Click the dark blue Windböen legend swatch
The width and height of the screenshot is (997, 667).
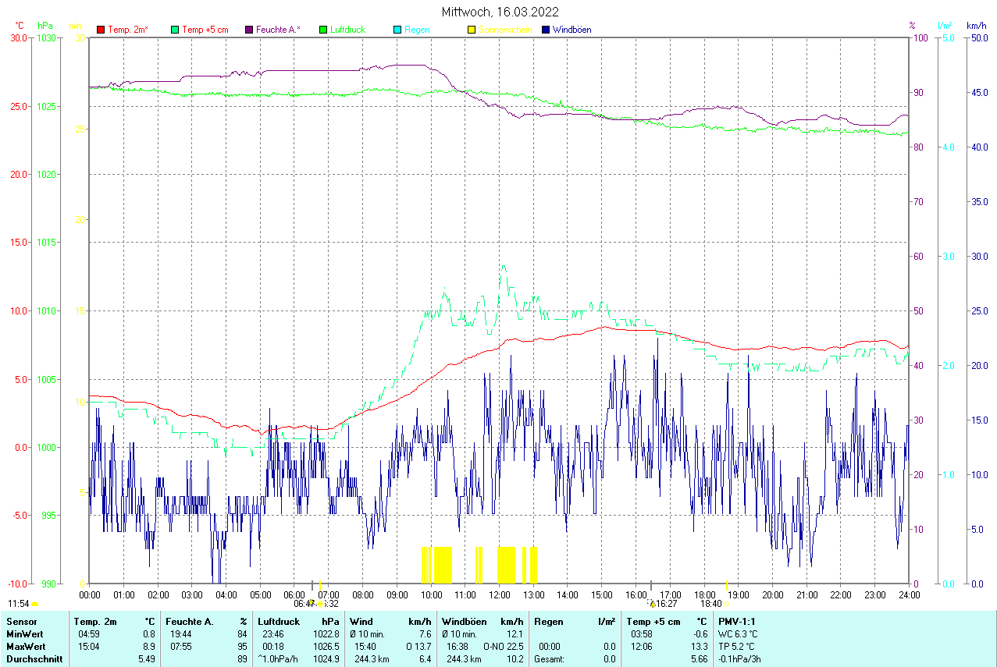point(546,30)
